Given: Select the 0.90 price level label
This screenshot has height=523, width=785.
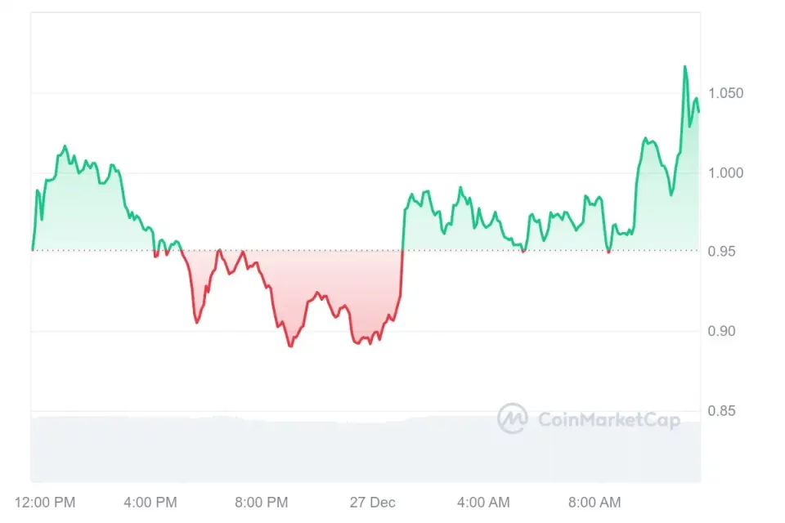Looking at the screenshot, I should click(x=722, y=331).
